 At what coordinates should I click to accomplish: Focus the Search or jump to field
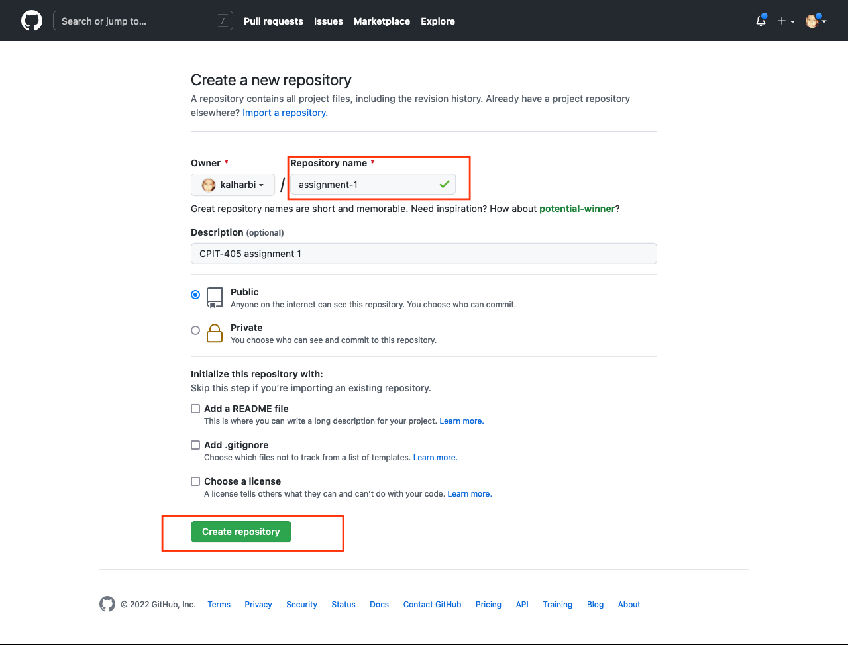click(143, 21)
